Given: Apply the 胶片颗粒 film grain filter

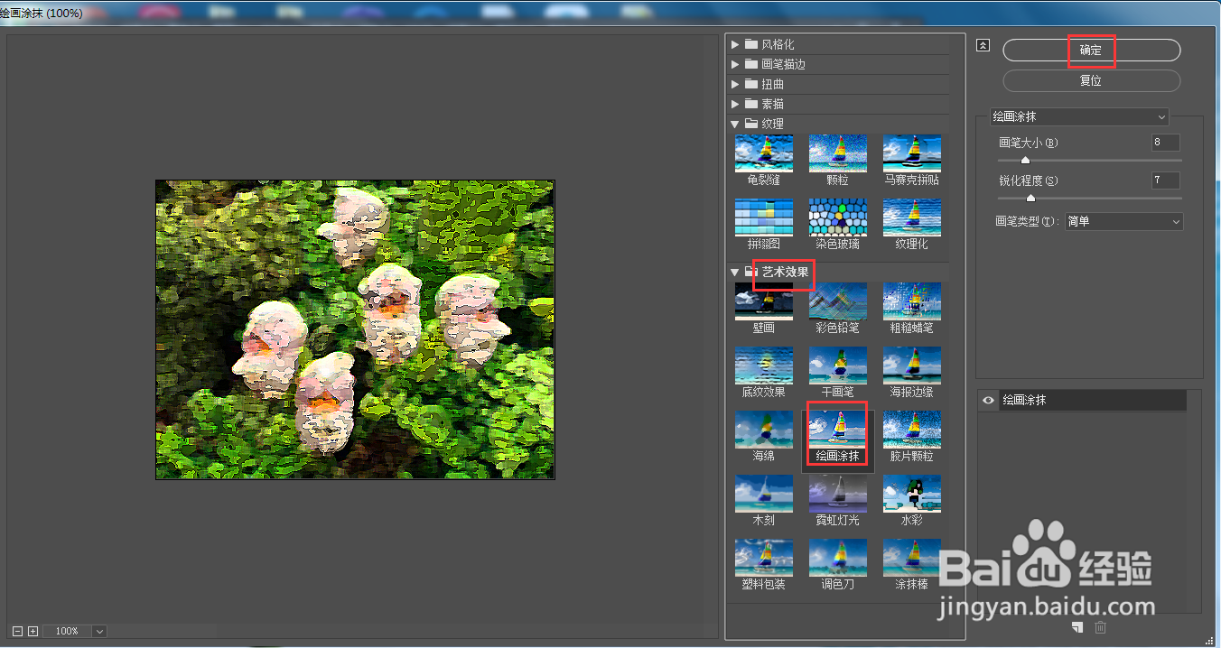Looking at the screenshot, I should tap(912, 430).
